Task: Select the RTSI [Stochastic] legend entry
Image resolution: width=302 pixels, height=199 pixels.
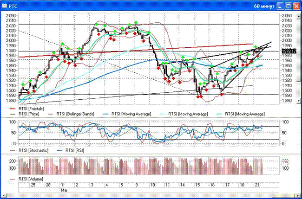Action: pos(29,150)
